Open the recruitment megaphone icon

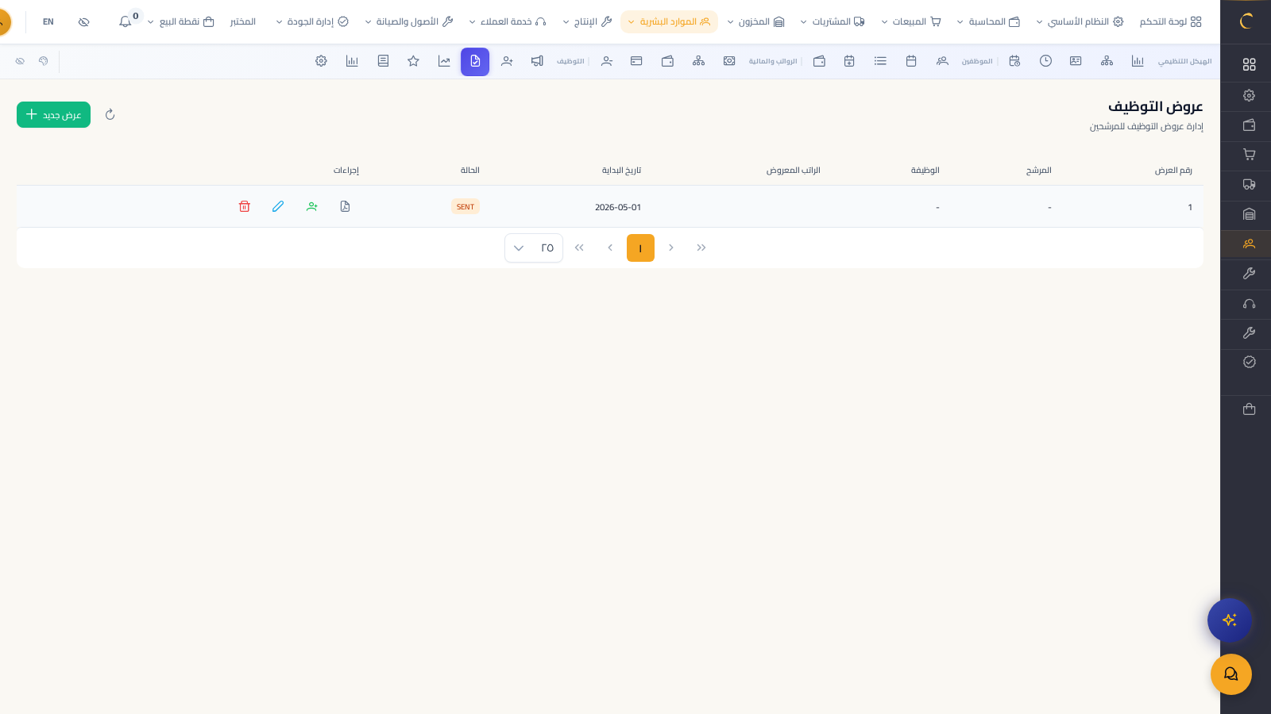537,61
